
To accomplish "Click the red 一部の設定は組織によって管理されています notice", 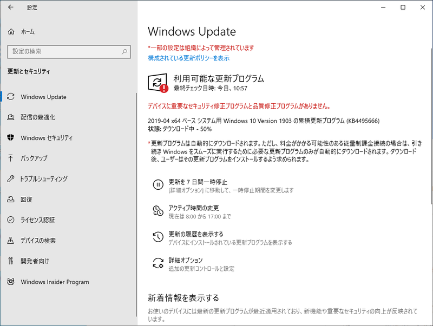I will 201,48.
